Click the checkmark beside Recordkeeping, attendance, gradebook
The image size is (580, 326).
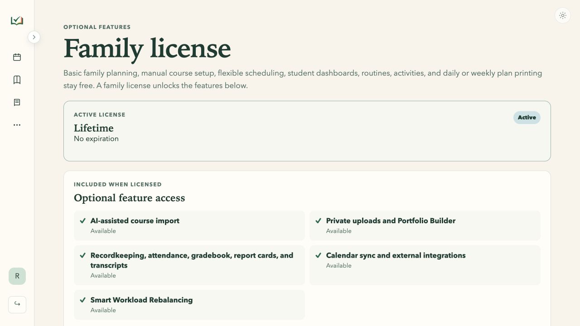click(x=83, y=255)
